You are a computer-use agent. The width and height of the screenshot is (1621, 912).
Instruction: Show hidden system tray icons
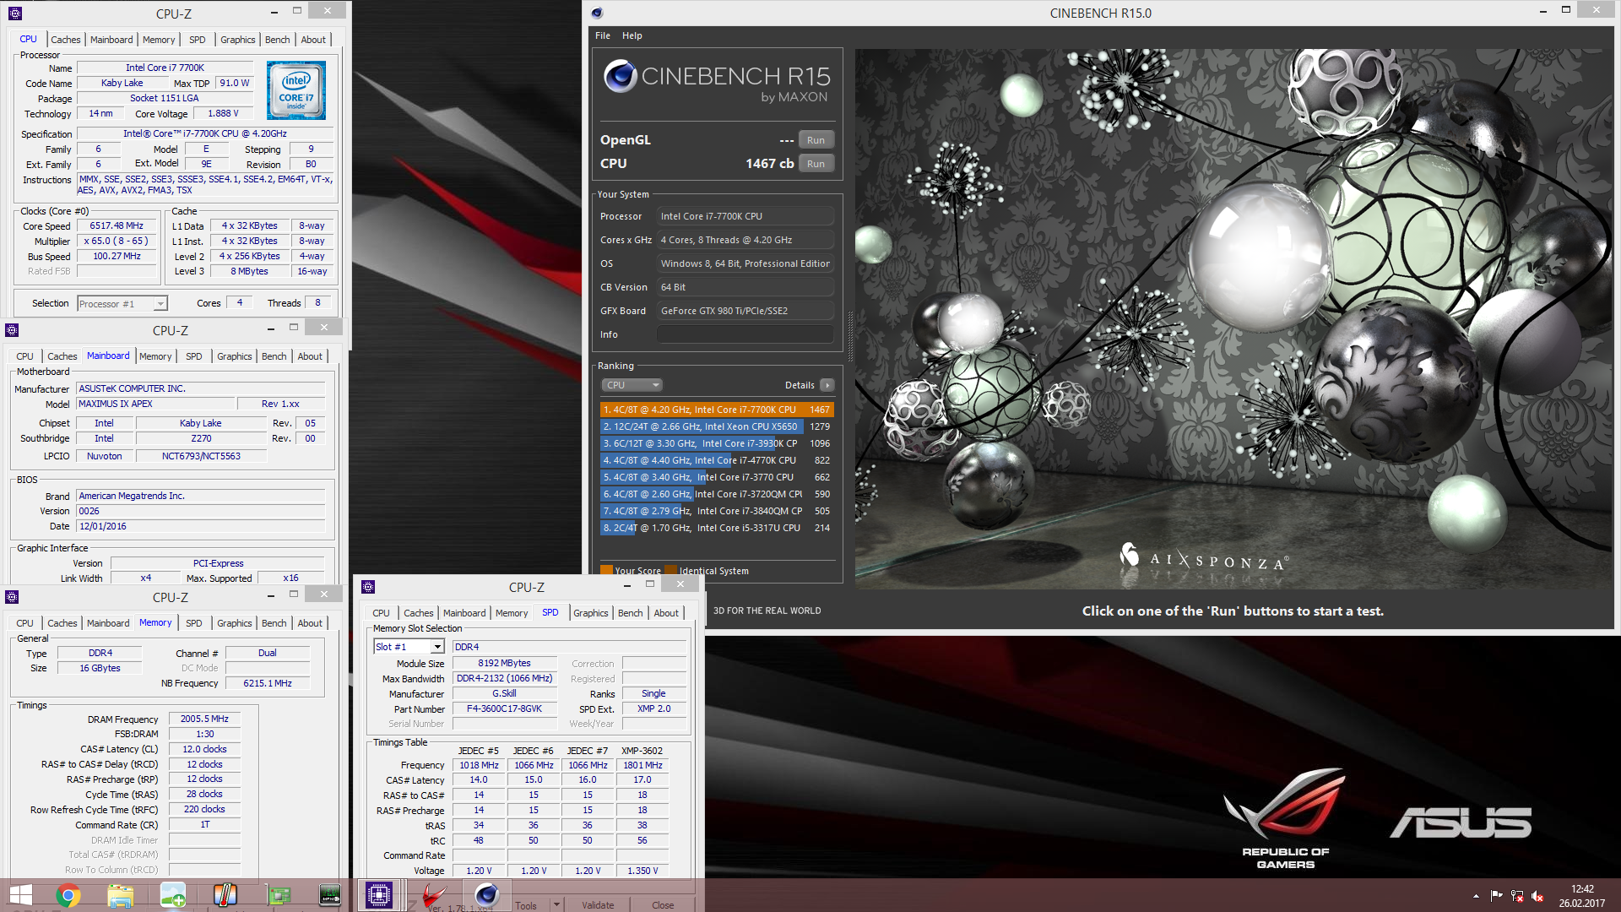pyautogui.click(x=1476, y=896)
